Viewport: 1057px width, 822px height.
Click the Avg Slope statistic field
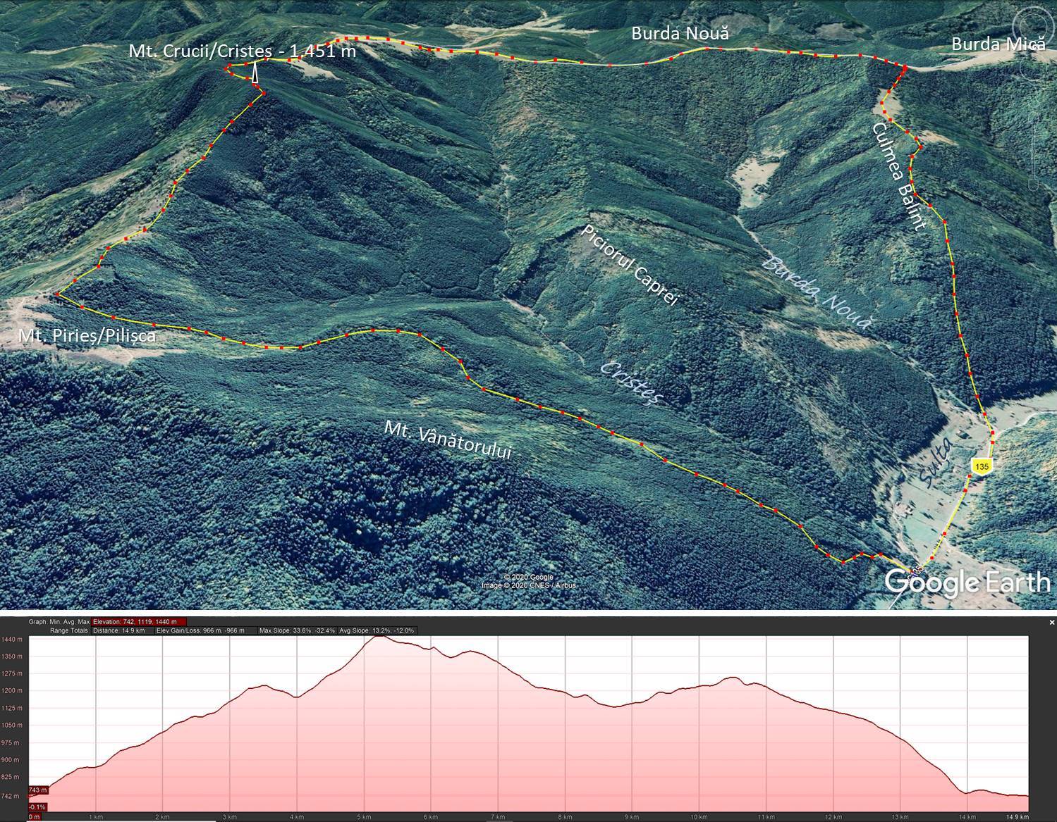(x=377, y=630)
